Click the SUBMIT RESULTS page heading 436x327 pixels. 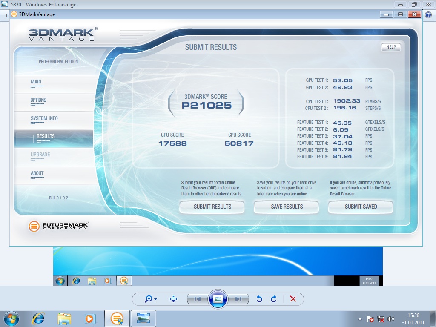211,47
